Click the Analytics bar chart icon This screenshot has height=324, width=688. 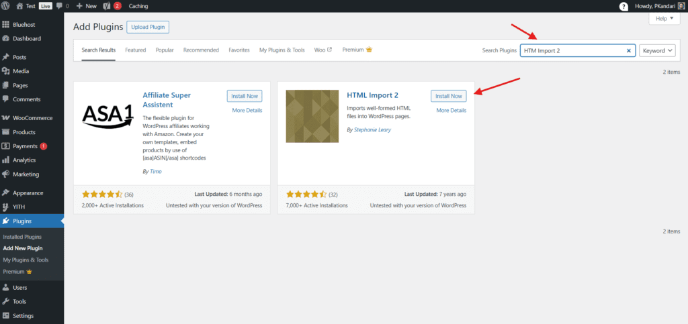tap(5, 160)
